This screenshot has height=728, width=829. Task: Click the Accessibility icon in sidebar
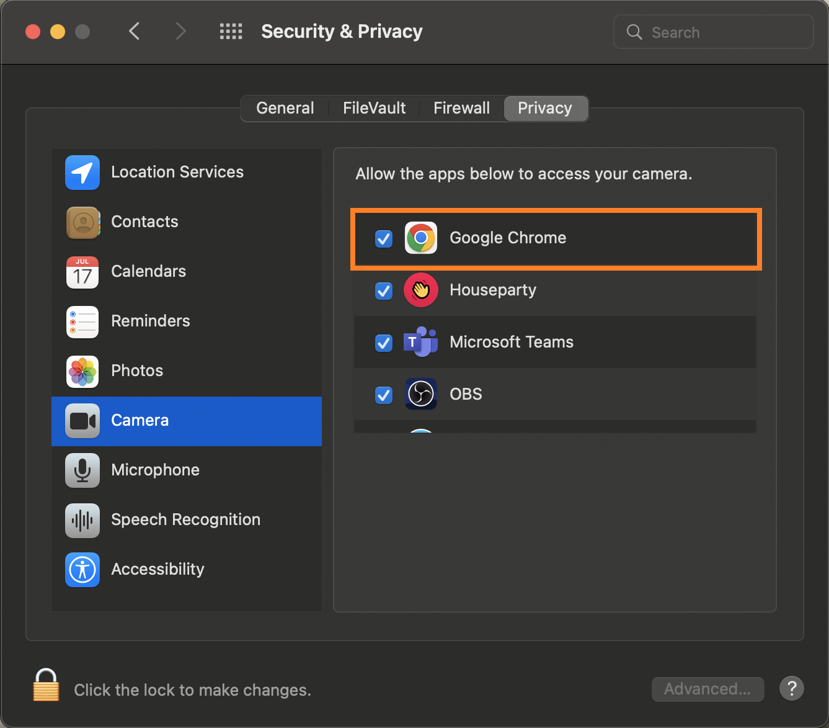82,570
